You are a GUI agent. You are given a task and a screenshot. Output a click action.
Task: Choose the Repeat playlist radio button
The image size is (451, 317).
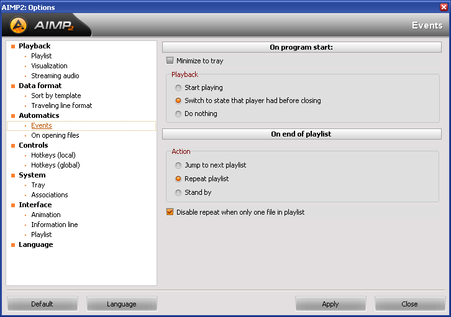[178, 179]
